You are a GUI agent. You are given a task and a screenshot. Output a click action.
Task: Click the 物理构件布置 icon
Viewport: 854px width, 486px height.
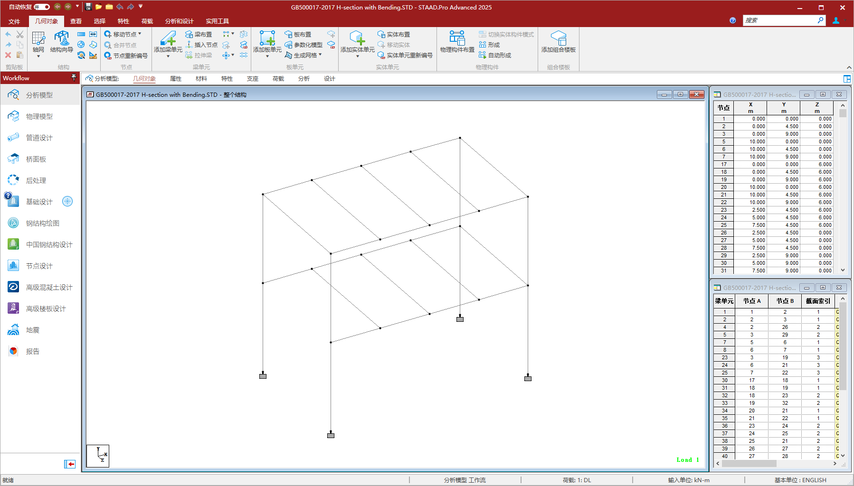(x=457, y=42)
